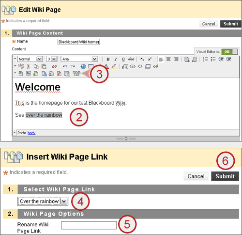Cancel the Edit Wiki Page form

209,24
